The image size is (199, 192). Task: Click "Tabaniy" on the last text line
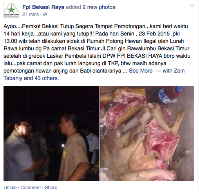pyautogui.click(x=13, y=78)
